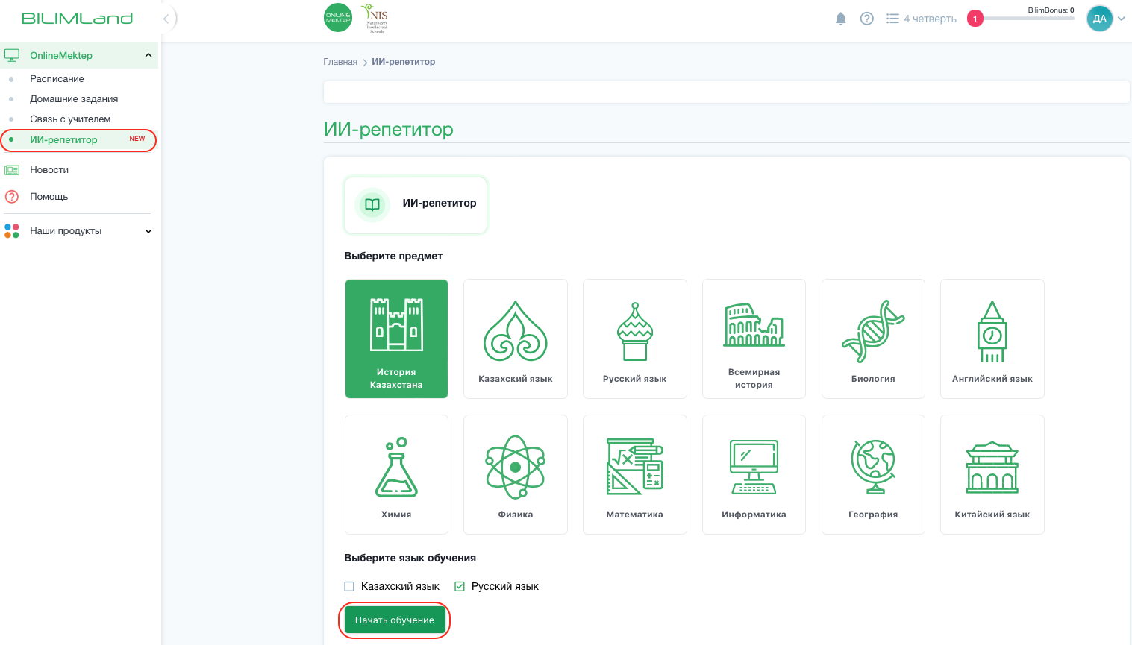Click the OnlineMektep monitor icon

12,55
